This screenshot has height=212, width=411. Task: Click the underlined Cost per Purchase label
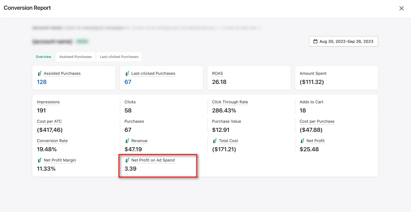(317, 121)
